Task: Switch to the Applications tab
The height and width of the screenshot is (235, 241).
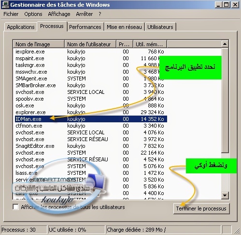Action: click(21, 27)
